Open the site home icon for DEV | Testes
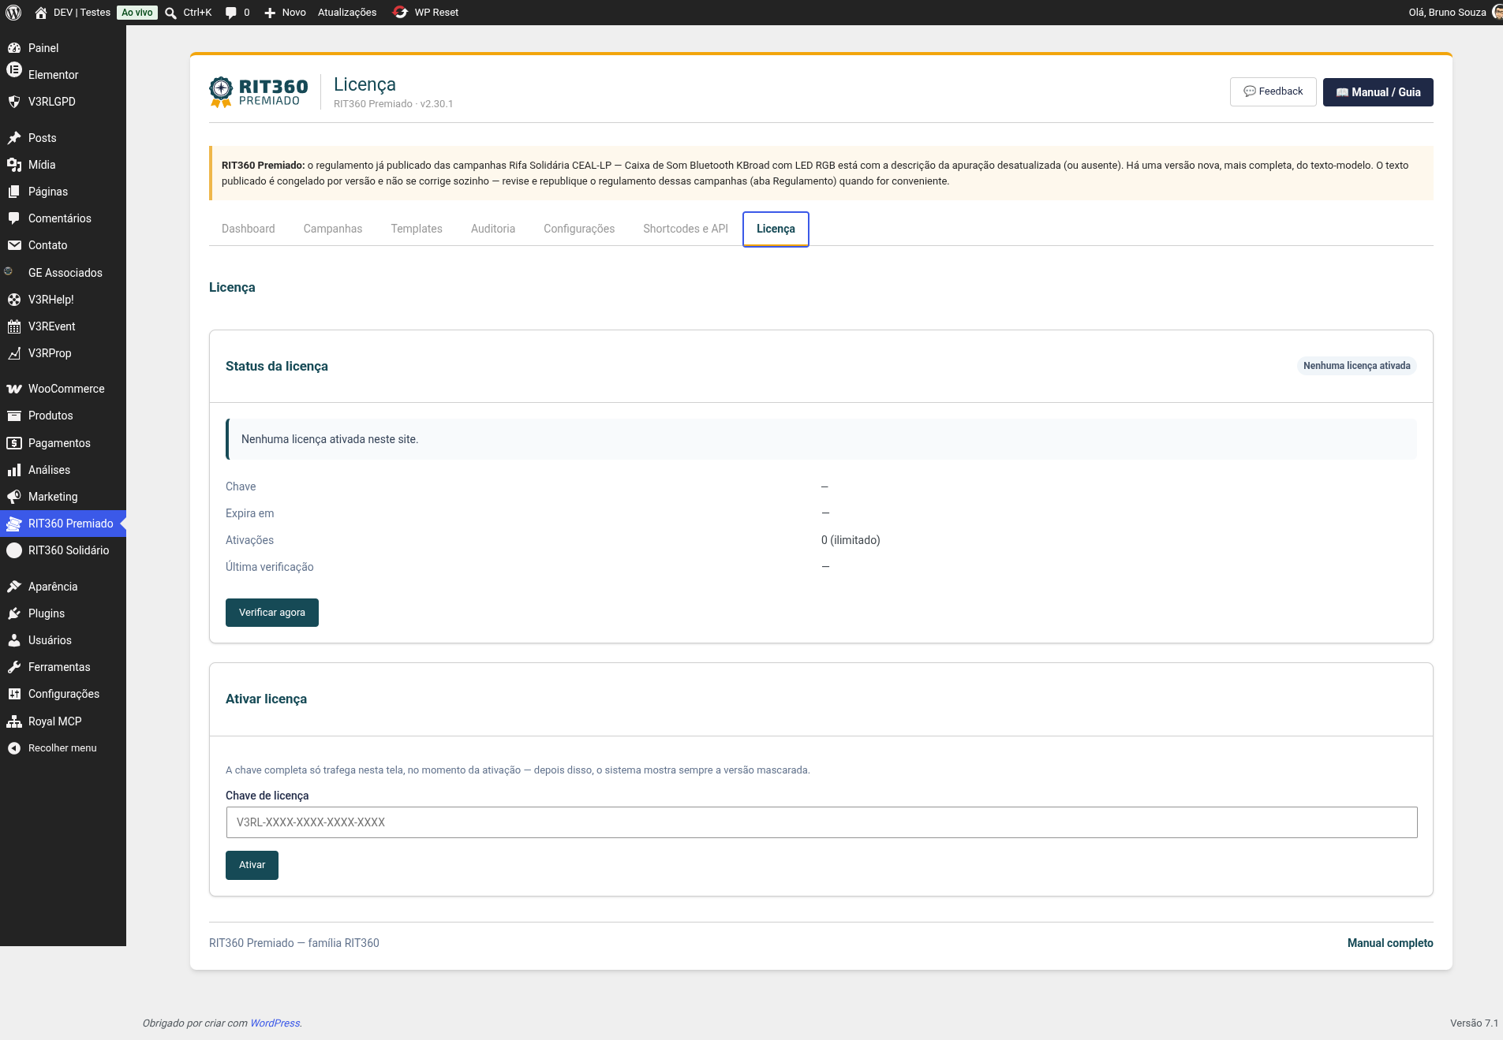Screen dimensions: 1503x1040 coord(41,13)
